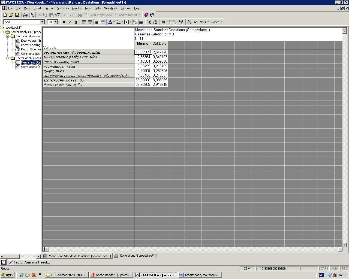Click the tree panel horizontal scrollbar thumb
This screenshot has height=279, width=349.
pos(12,256)
